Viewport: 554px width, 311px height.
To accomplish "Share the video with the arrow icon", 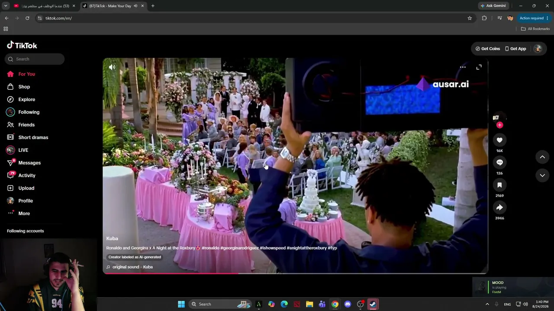I will pyautogui.click(x=499, y=207).
